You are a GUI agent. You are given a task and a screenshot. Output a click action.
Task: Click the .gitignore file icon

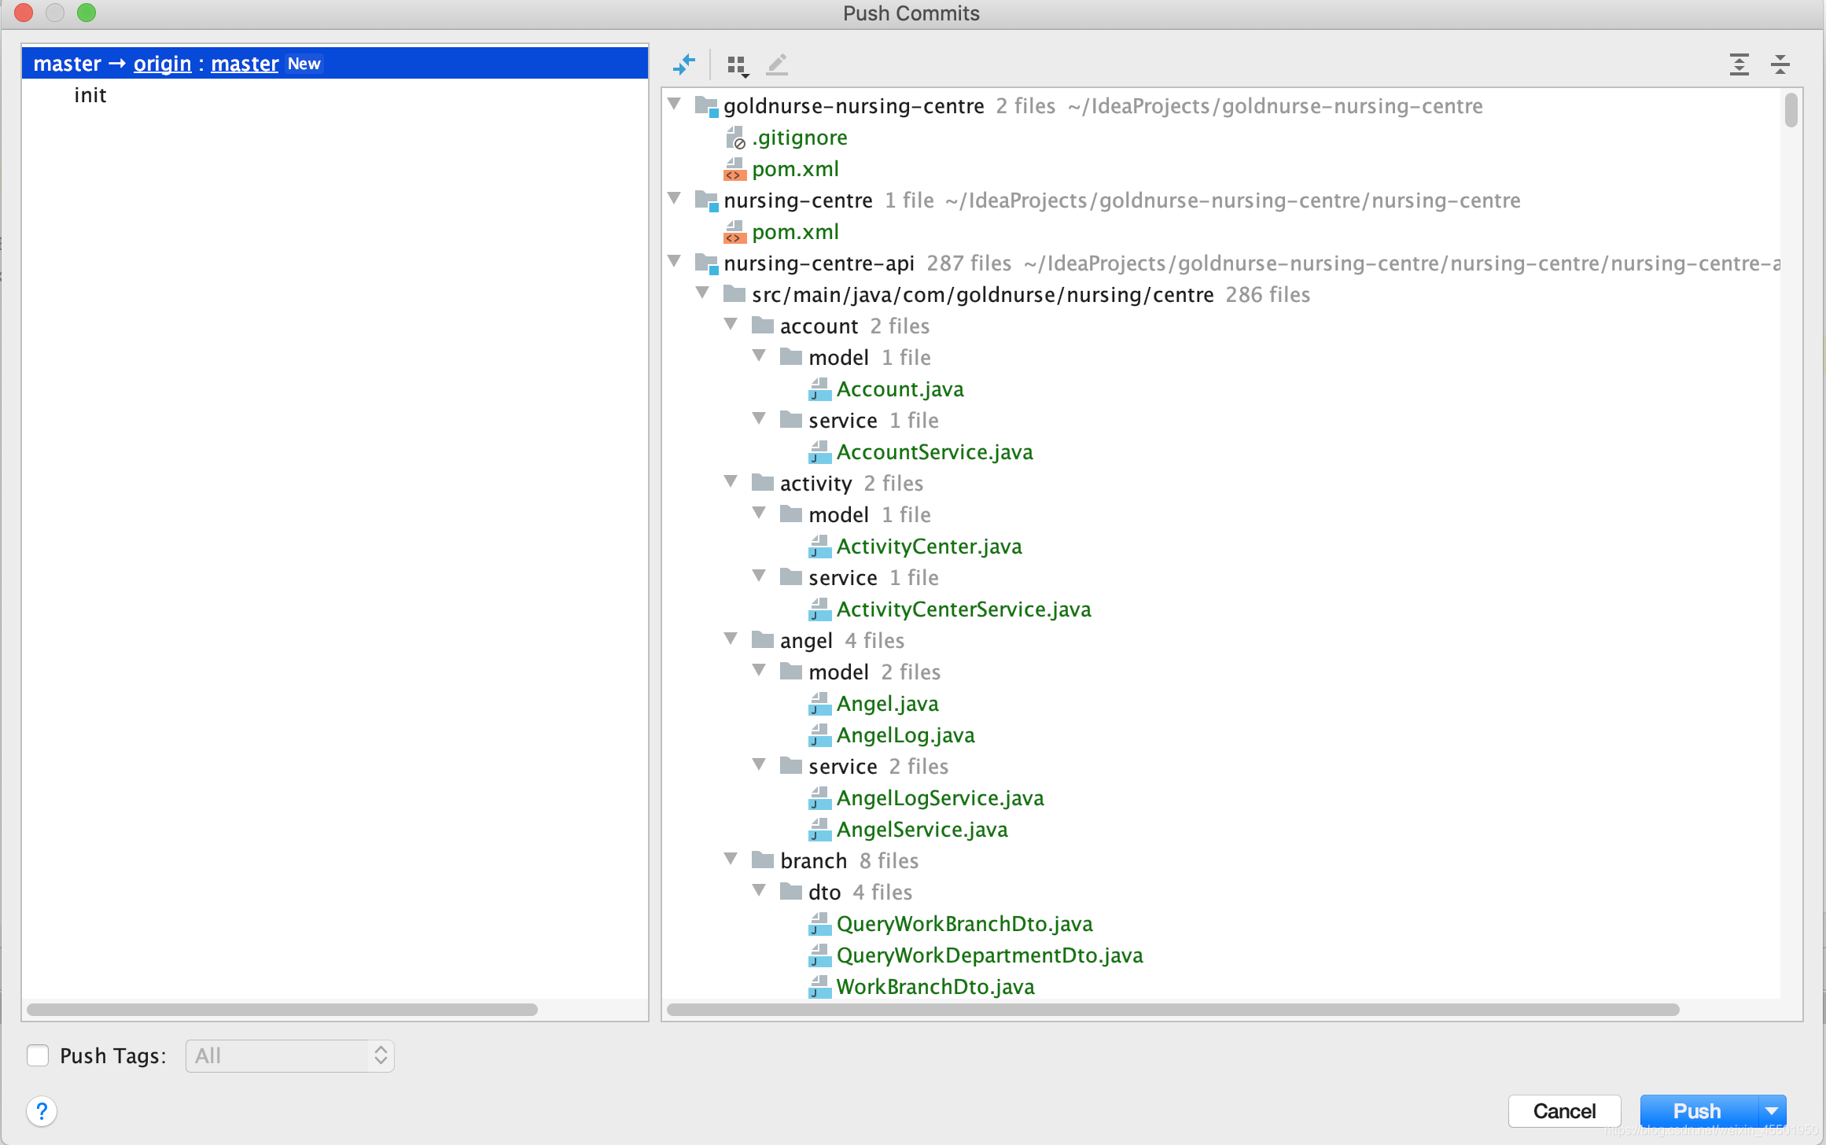735,138
